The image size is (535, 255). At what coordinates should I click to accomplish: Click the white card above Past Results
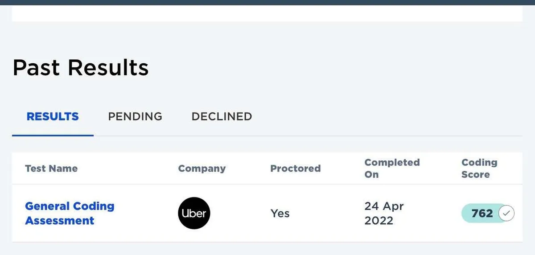(267, 13)
